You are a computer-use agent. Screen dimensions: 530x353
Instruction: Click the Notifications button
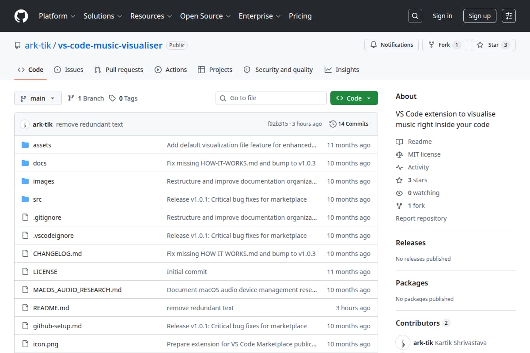[391, 45]
